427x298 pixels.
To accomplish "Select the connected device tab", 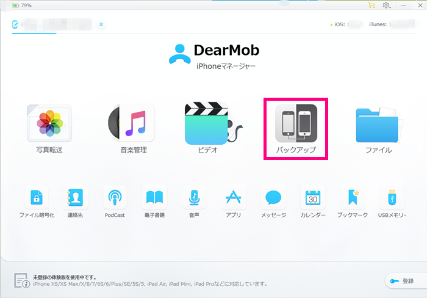I will pyautogui.click(x=52, y=24).
